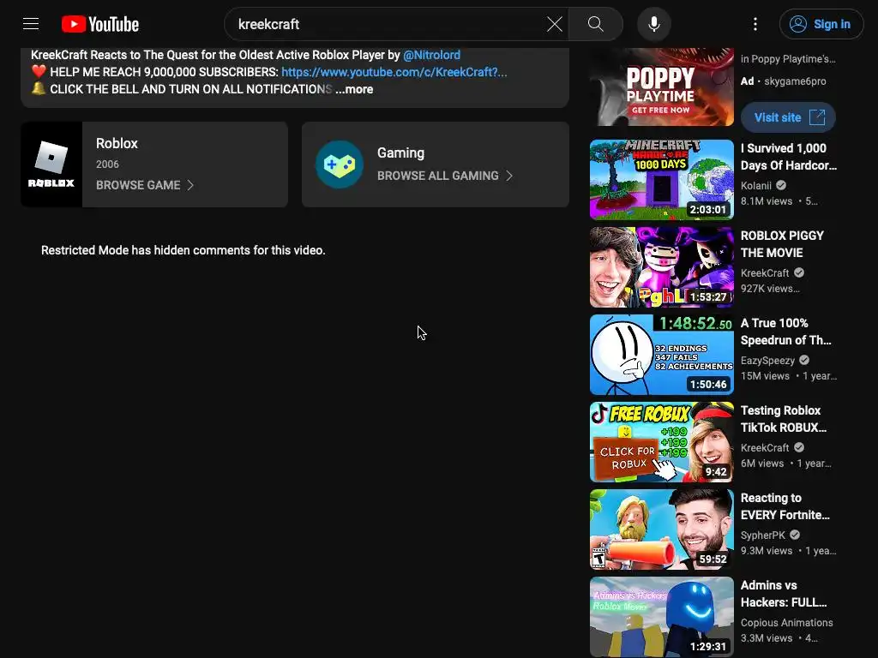Click EazySpeezy's verified badge
This screenshot has width=878, height=658.
coord(804,360)
